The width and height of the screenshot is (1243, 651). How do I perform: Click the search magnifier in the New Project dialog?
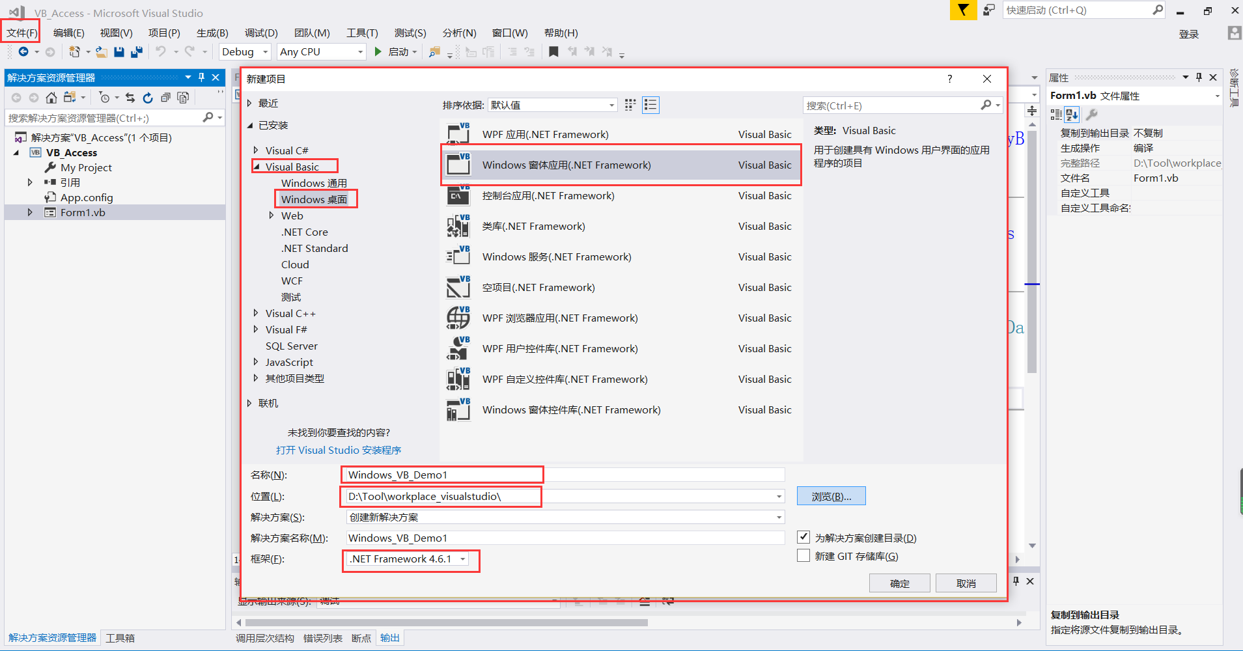[x=988, y=105]
